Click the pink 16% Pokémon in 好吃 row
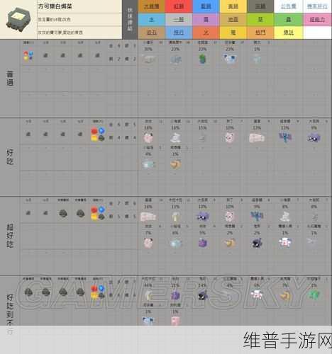 click(148, 138)
